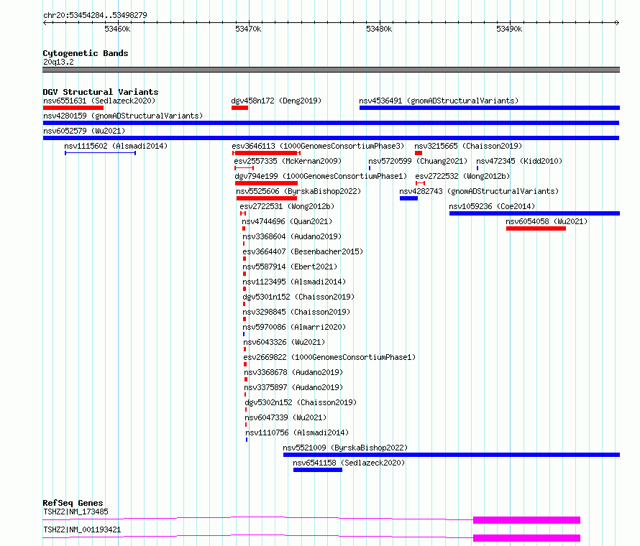Click the 53470k ruler label
Image resolution: width=640 pixels, height=546 pixels.
pyautogui.click(x=248, y=29)
